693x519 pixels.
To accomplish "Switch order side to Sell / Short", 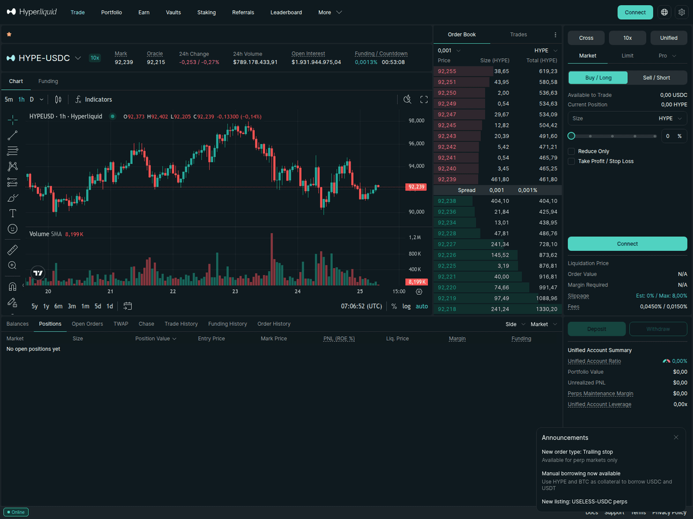I will point(657,78).
